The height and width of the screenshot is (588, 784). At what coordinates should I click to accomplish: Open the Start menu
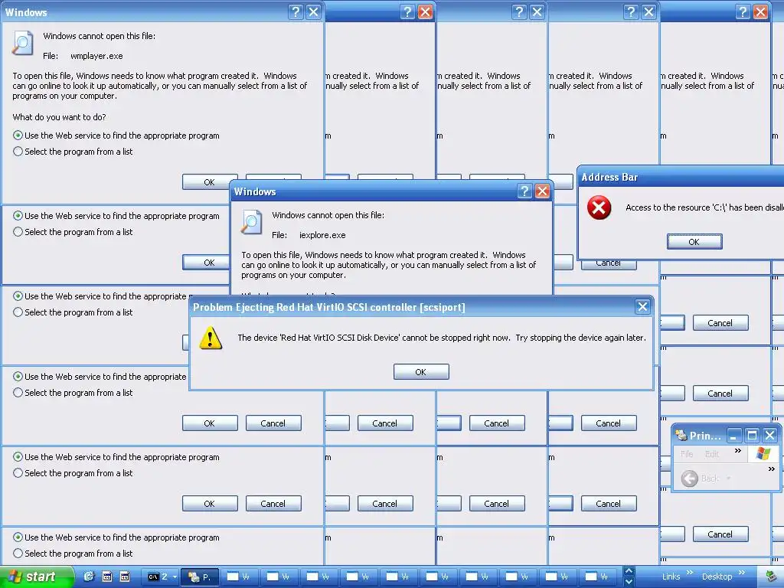[37, 577]
